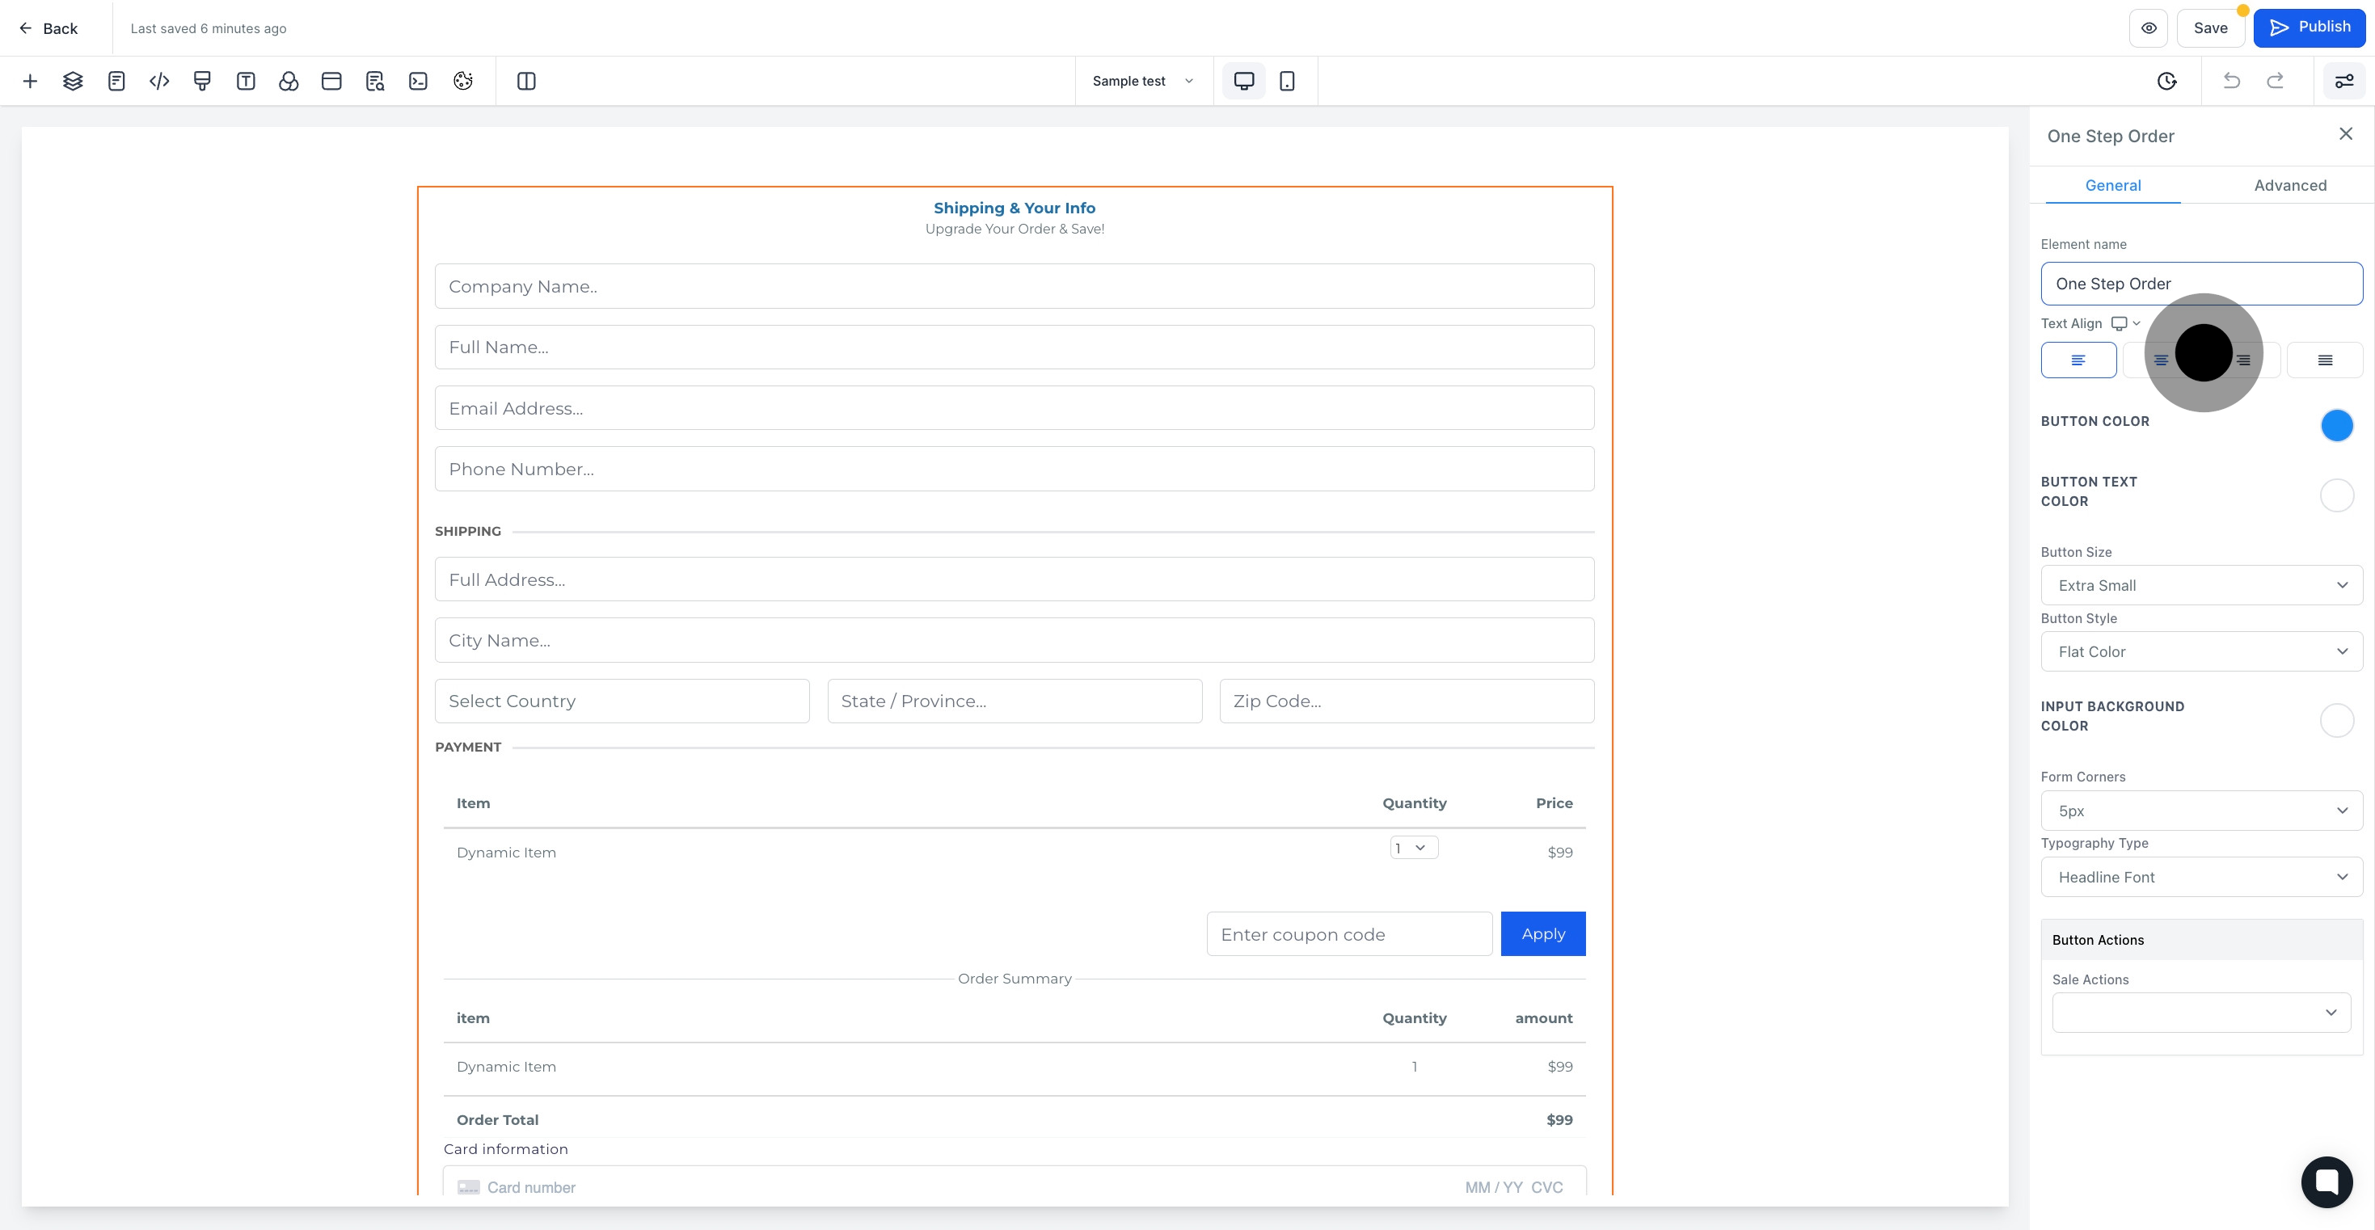Open the overlapping circles color icon

[289, 81]
